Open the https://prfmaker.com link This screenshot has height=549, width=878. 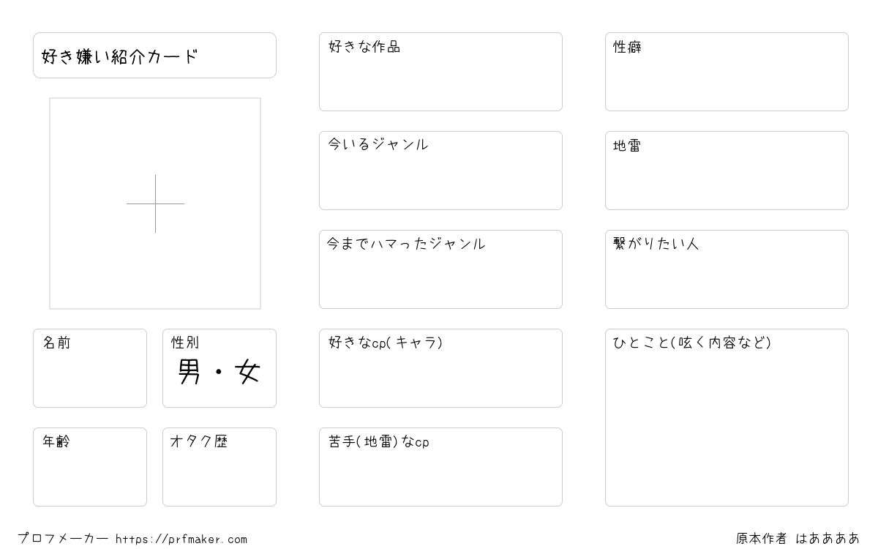[x=181, y=539]
